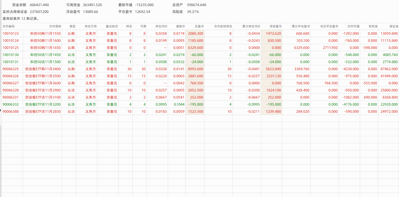Click margin value 87462.000
Screen dimensions: 399x197
point(389,69)
